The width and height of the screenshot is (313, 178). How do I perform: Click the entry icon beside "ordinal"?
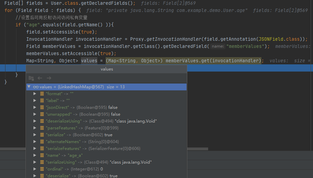pos(42,169)
